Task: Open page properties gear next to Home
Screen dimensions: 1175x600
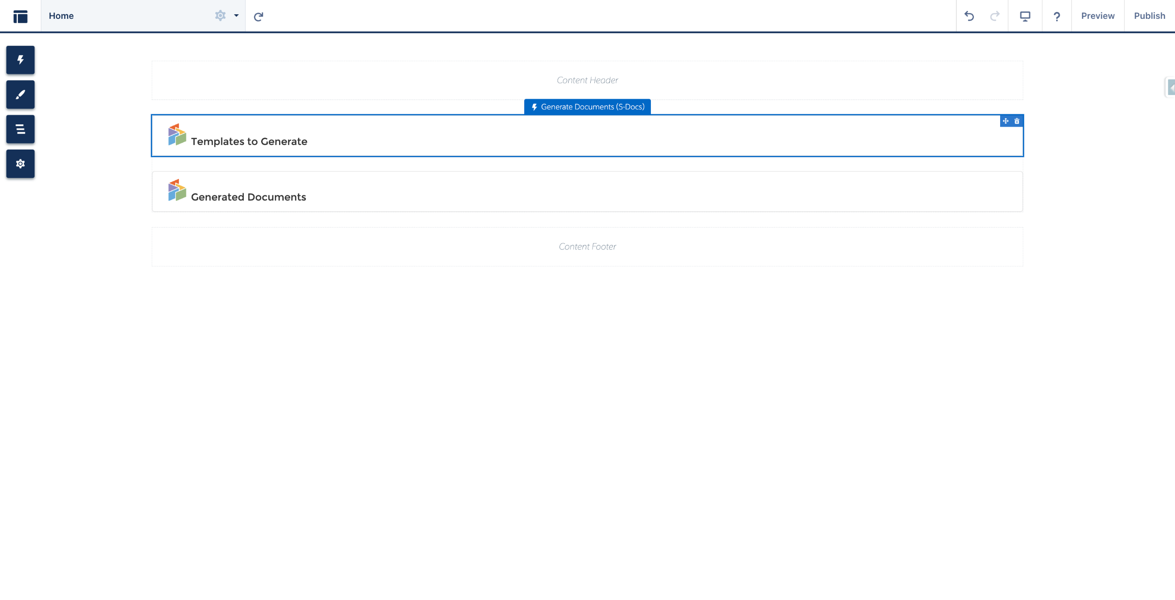Action: pyautogui.click(x=220, y=16)
